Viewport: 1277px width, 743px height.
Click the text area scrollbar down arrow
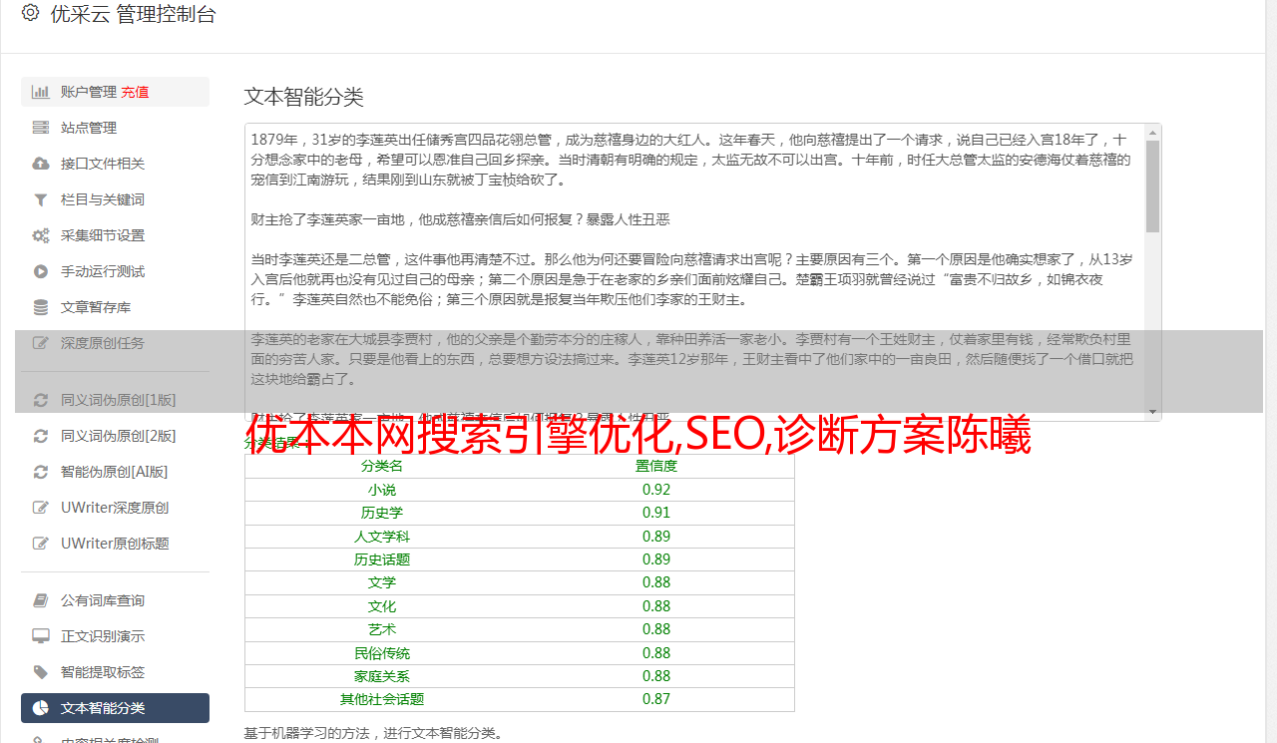[1153, 412]
